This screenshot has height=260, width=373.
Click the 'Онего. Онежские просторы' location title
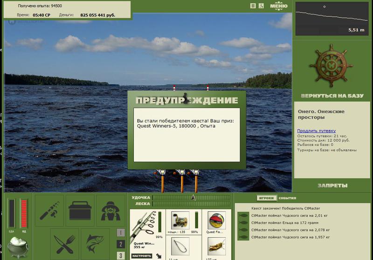click(x=321, y=114)
